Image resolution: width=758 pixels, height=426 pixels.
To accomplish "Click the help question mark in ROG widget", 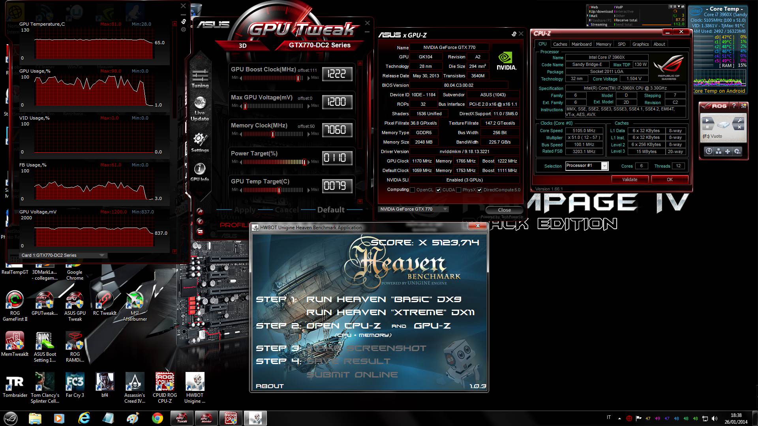I will pyautogui.click(x=734, y=106).
